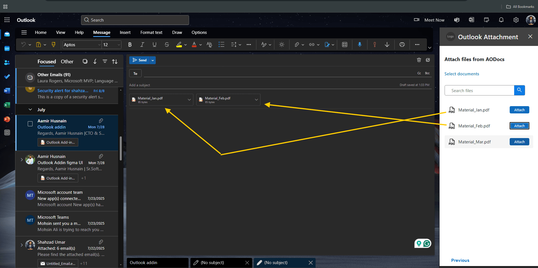The image size is (538, 268).
Task: Click the bulleted list icon
Action: tap(221, 45)
